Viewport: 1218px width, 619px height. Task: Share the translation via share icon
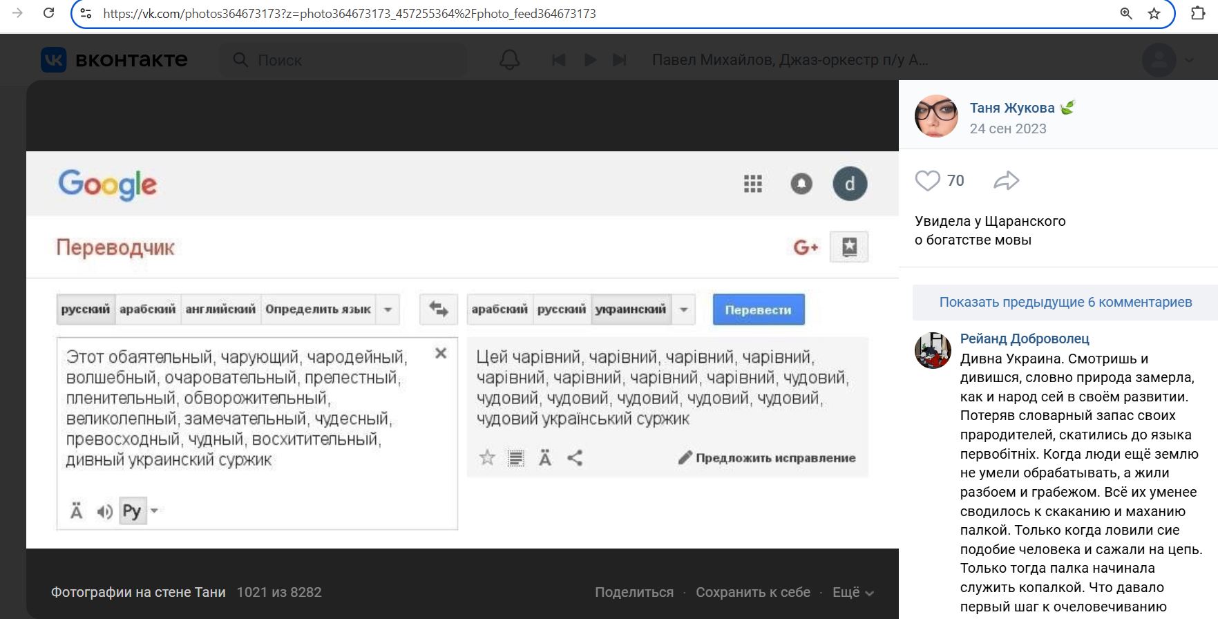pyautogui.click(x=575, y=458)
